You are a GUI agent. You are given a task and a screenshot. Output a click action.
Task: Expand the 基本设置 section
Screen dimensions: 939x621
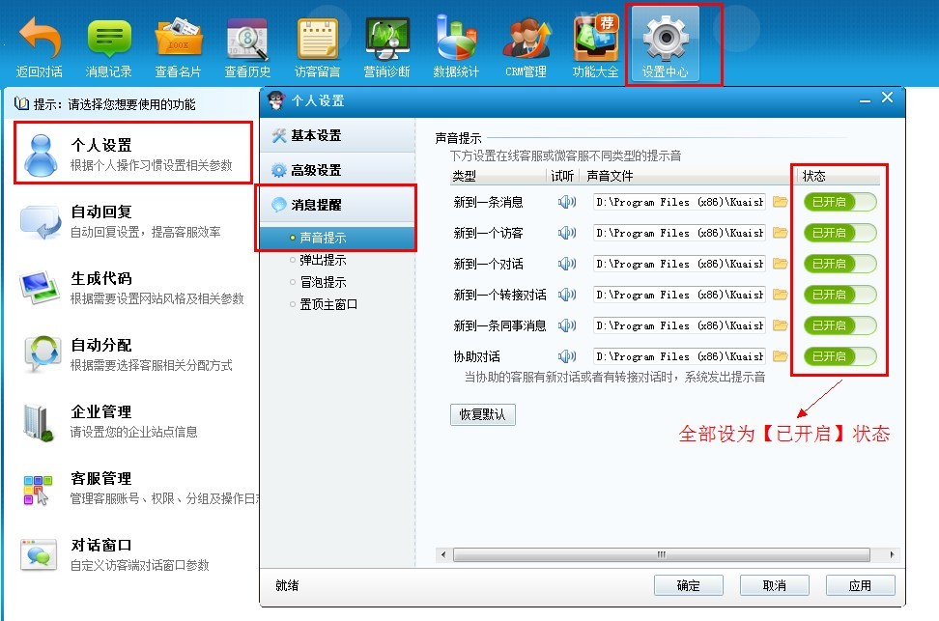[x=316, y=135]
